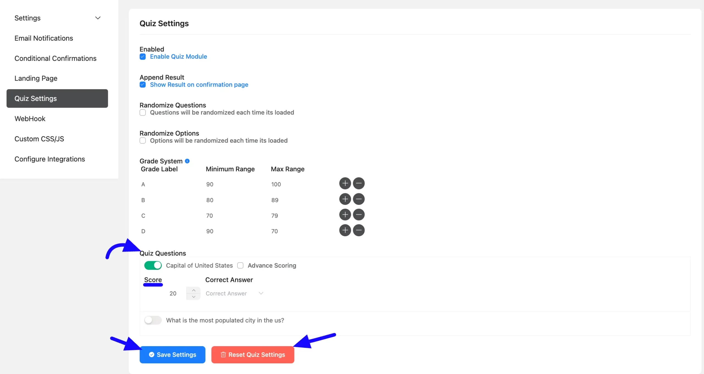Open Email Notifications in sidebar
Image resolution: width=704 pixels, height=374 pixels.
point(44,38)
